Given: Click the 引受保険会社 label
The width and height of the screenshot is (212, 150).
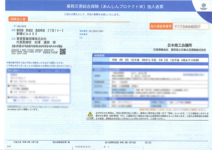Looking at the screenshot, I should [161, 50].
